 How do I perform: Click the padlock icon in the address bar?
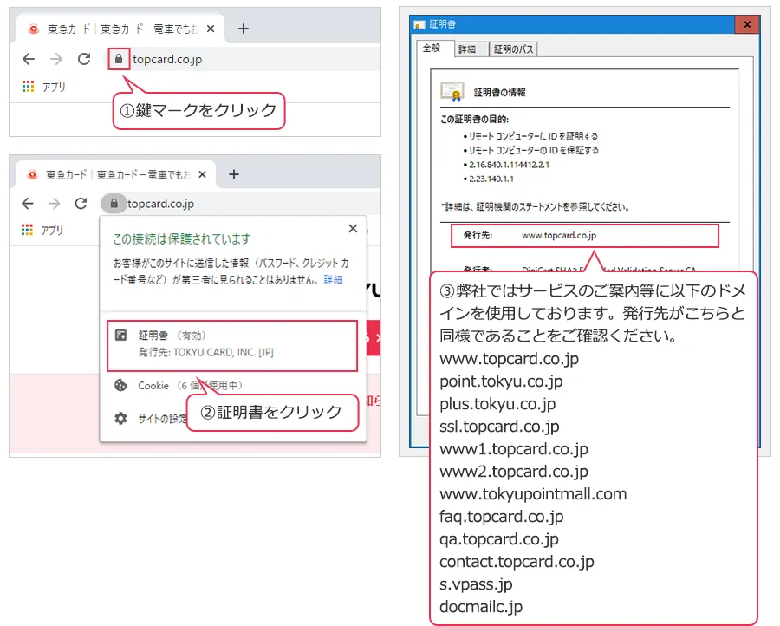(x=118, y=61)
